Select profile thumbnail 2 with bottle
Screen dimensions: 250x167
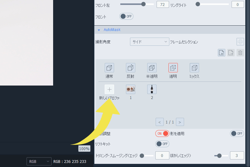(x=152, y=89)
